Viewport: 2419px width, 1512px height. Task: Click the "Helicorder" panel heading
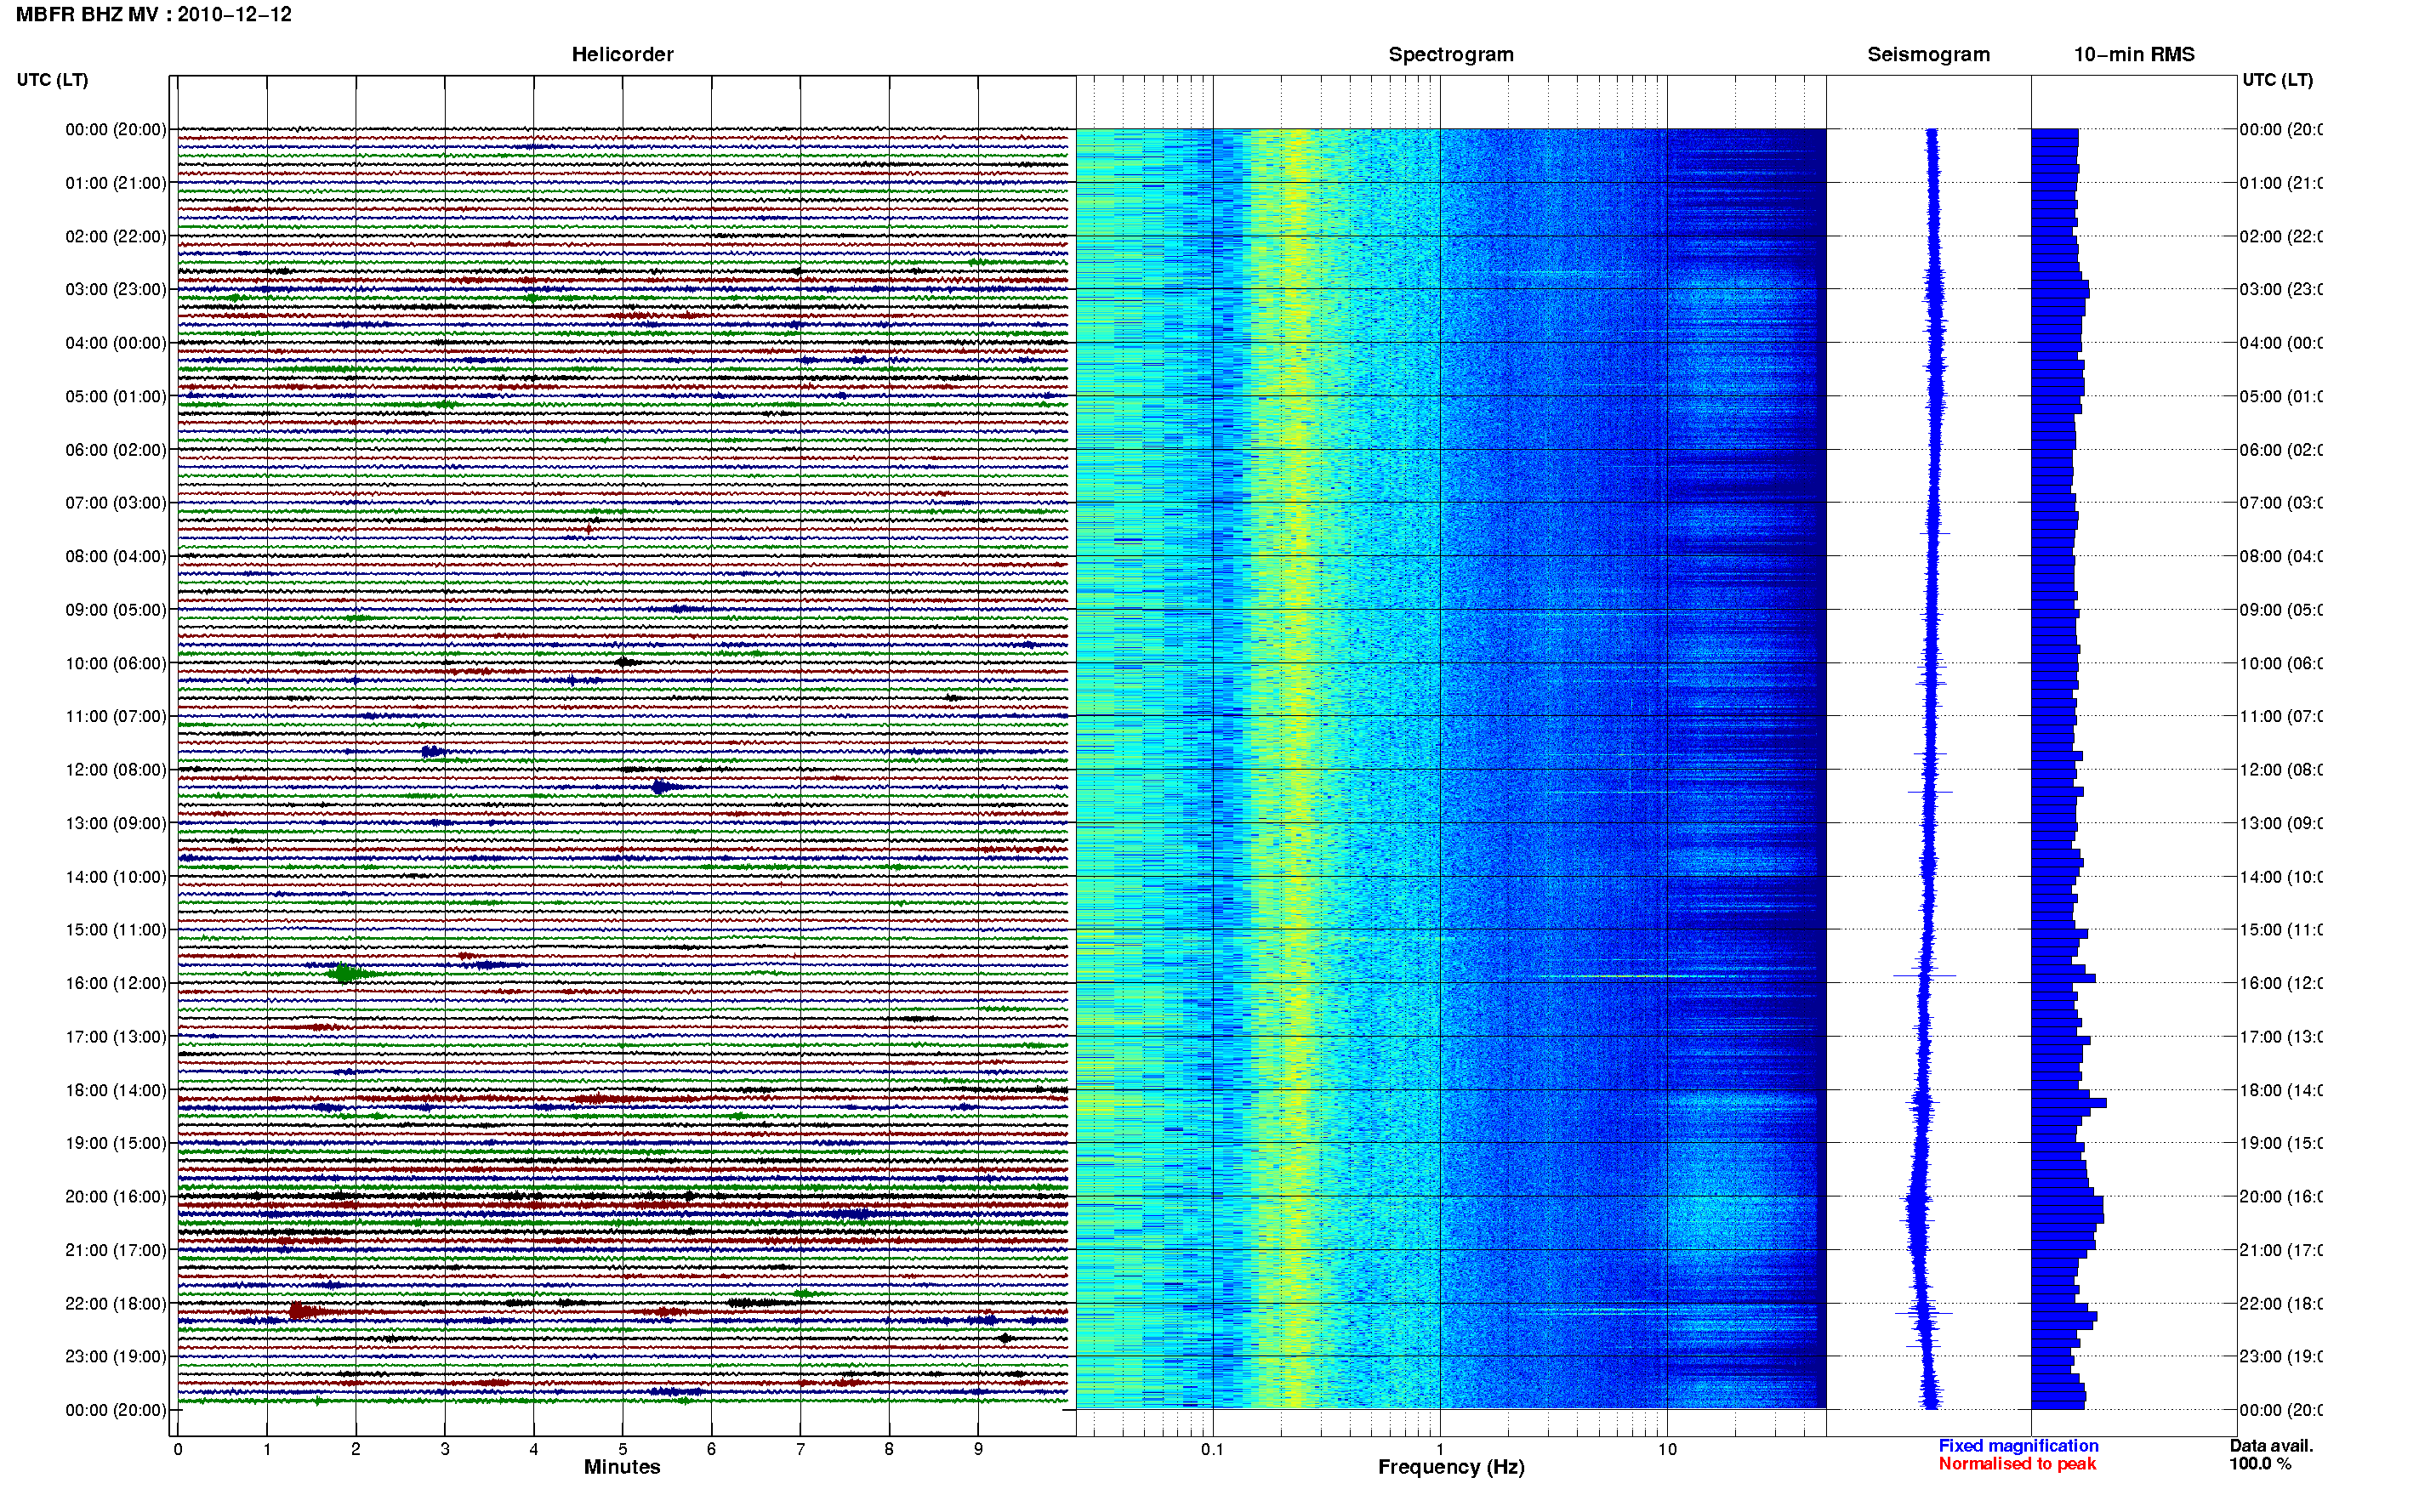(x=622, y=55)
